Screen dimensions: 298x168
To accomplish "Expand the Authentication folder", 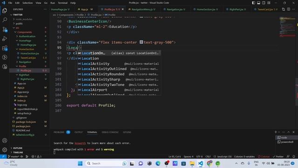I will click(x=27, y=36).
